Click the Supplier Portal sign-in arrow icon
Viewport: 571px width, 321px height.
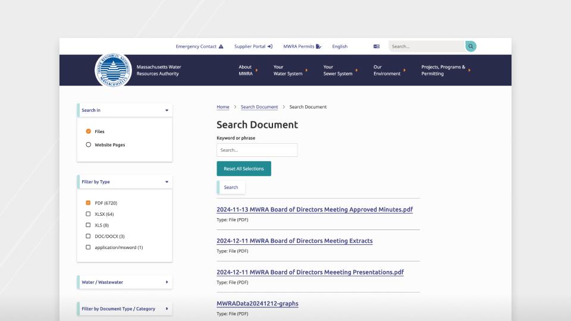tap(270, 46)
